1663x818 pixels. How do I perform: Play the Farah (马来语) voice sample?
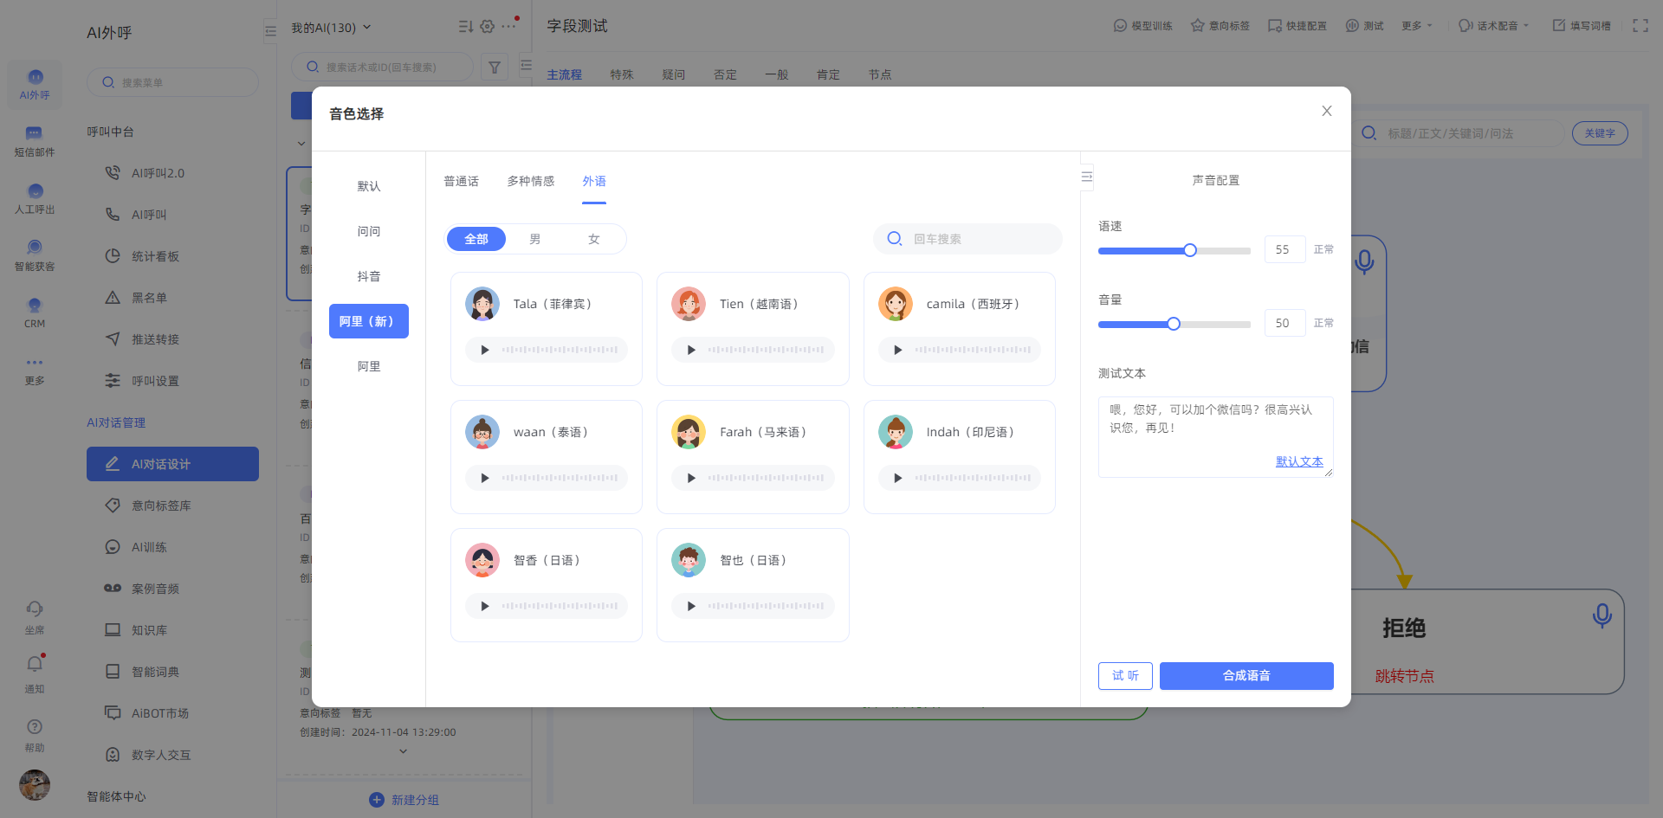691,478
